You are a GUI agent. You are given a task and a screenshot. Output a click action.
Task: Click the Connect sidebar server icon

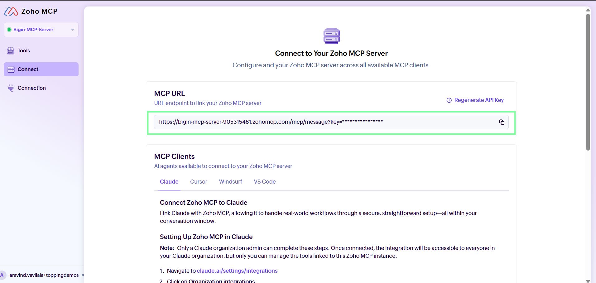click(11, 70)
